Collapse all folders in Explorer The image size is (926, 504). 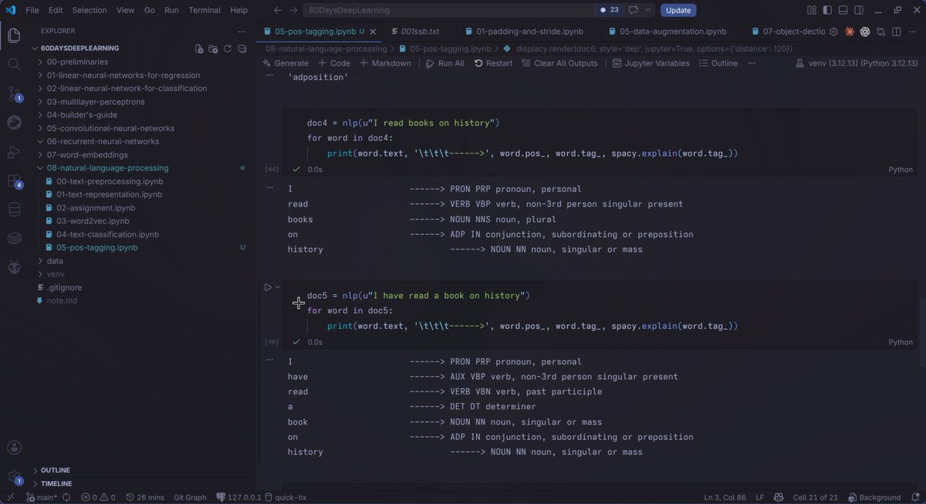(242, 49)
